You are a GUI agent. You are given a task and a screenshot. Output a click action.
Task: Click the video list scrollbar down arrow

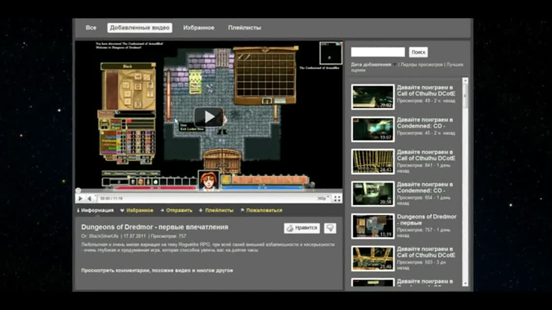pyautogui.click(x=465, y=283)
